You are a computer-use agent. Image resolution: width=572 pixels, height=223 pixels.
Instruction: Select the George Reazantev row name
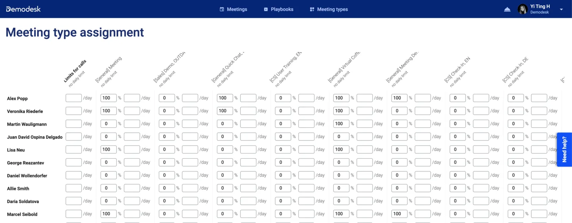click(x=26, y=163)
